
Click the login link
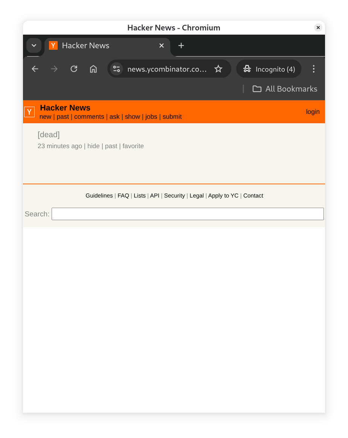click(x=313, y=112)
